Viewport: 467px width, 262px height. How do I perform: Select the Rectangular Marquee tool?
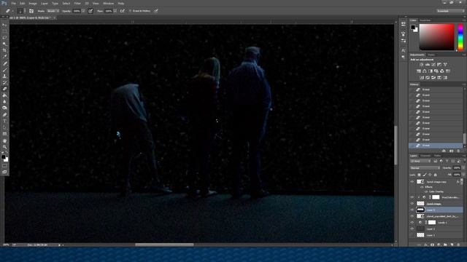(4, 31)
